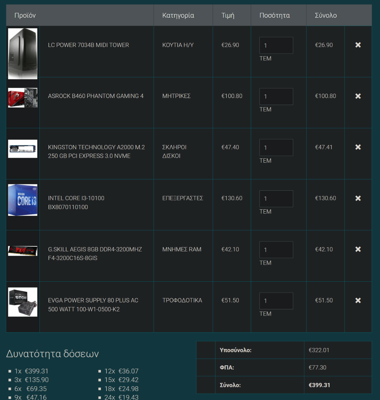Click the Δυνατότητα δόσεων heading

pos(52,354)
